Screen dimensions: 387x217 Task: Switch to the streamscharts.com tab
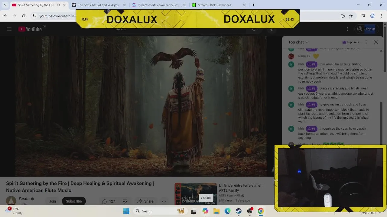tap(158, 5)
